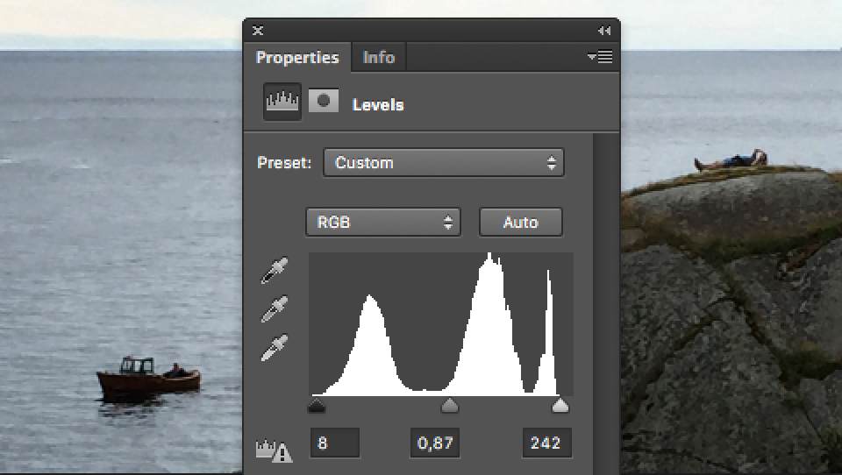Viewport: 842px width, 475px height.
Task: Expand the RGB channel dropdown
Action: [x=382, y=223]
